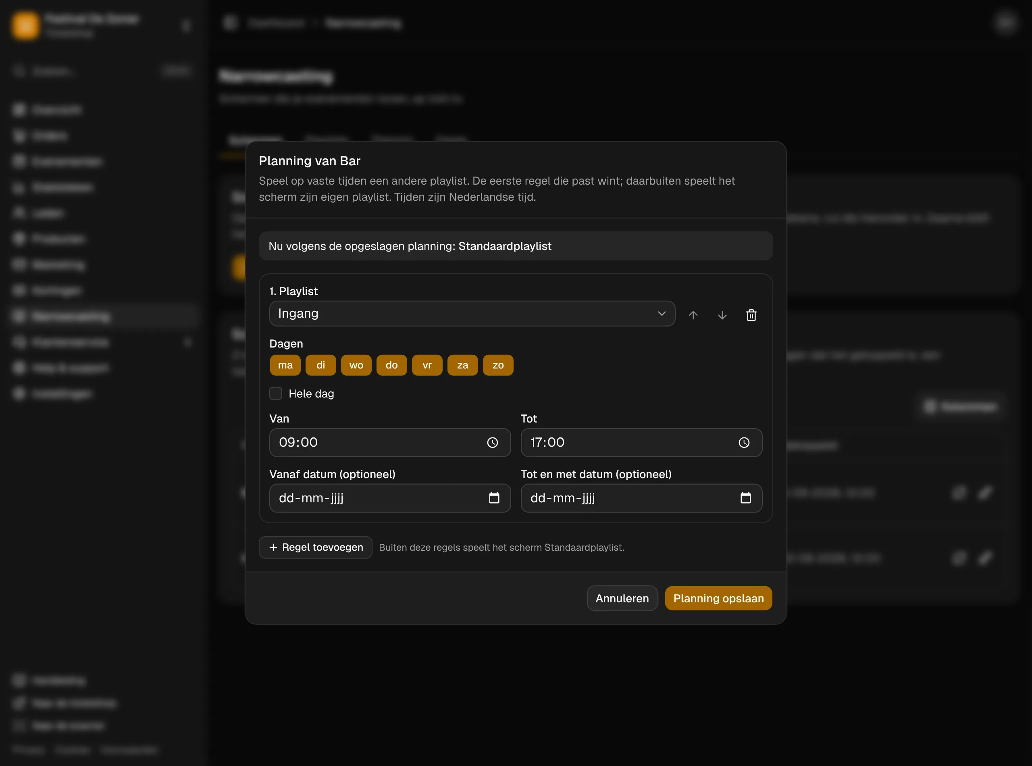Enable the Hele dag checkbox

pyautogui.click(x=276, y=393)
